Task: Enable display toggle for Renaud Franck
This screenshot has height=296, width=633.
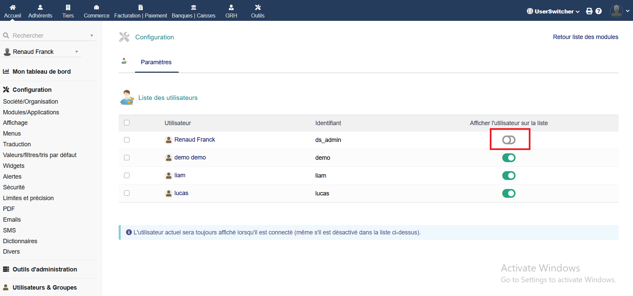Action: (509, 140)
